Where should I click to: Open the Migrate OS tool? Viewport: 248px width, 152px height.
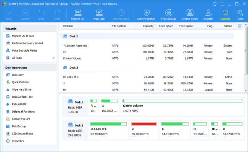pyautogui.click(x=78, y=15)
